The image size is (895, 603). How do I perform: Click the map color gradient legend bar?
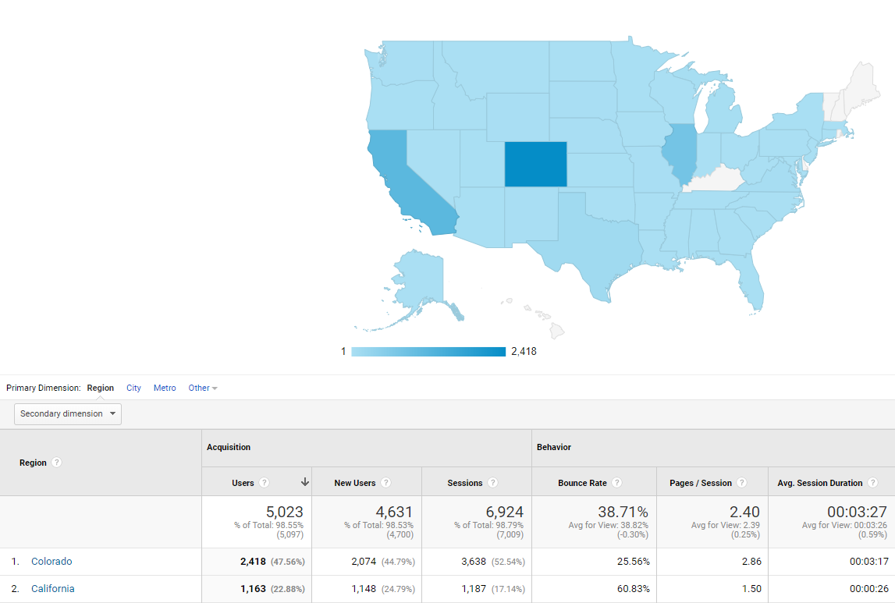(428, 352)
